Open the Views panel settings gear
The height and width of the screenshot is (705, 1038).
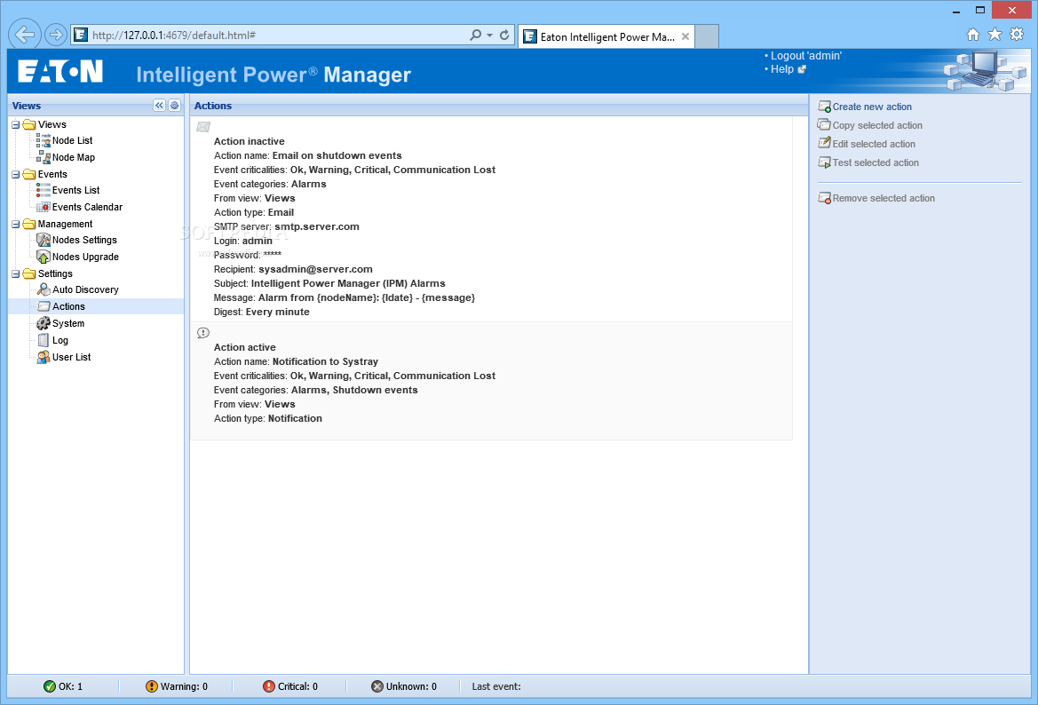175,106
